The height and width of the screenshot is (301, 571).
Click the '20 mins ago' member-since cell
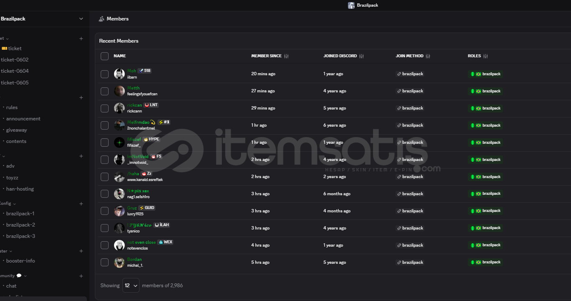coord(263,74)
